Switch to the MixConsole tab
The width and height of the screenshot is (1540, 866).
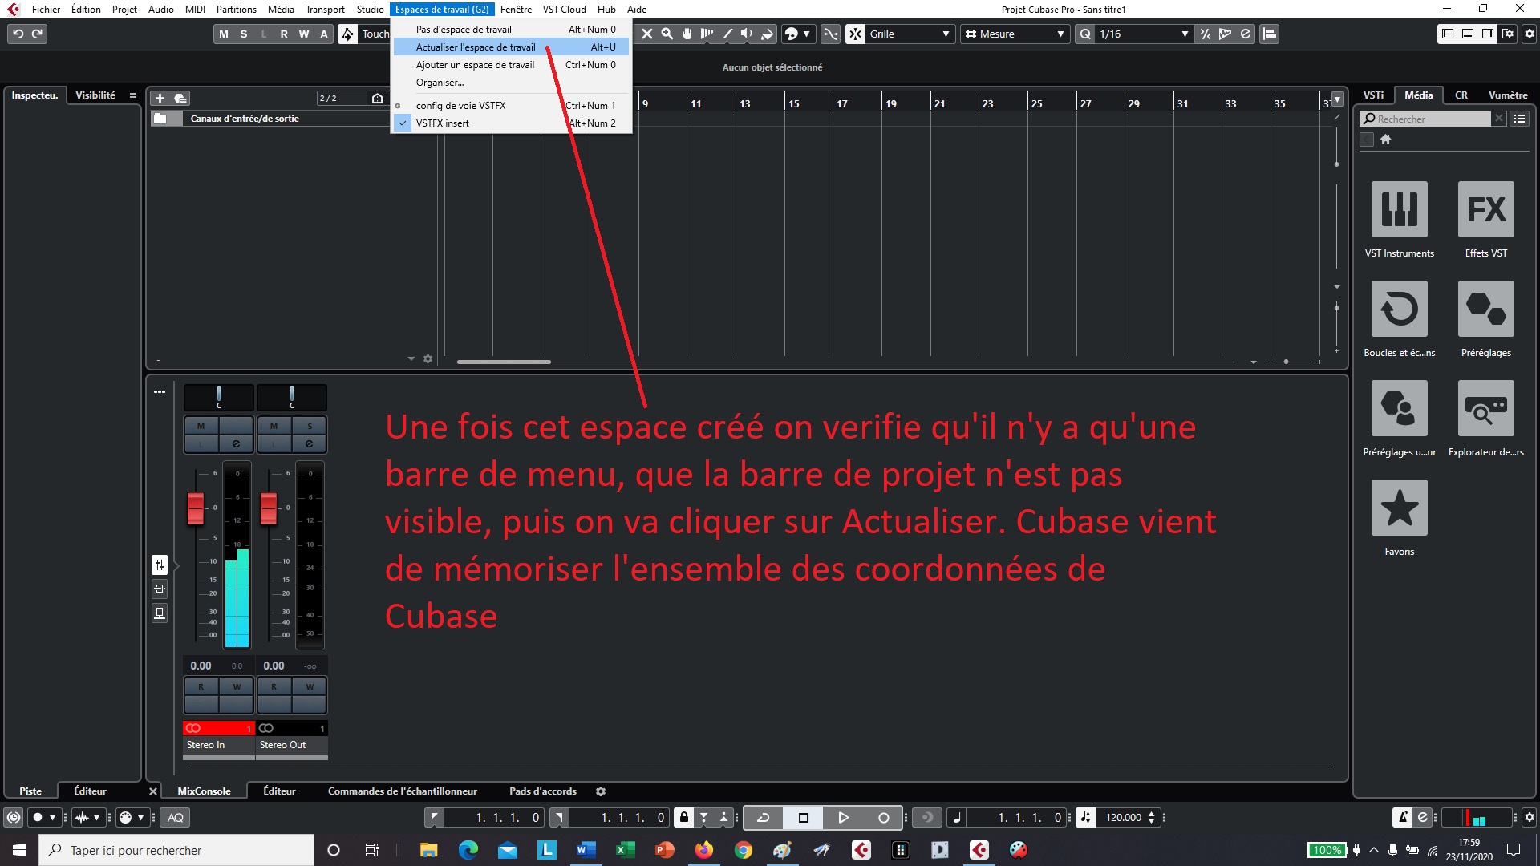tap(204, 791)
